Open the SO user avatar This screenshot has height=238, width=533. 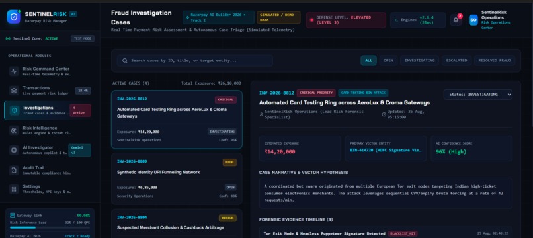point(473,20)
